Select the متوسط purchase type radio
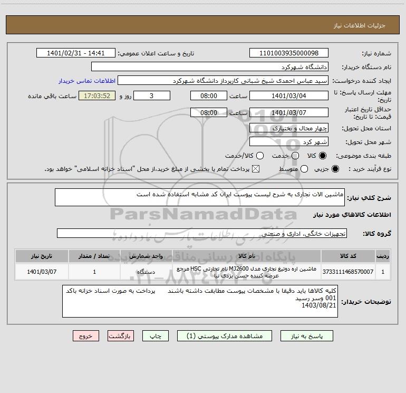 304,169
